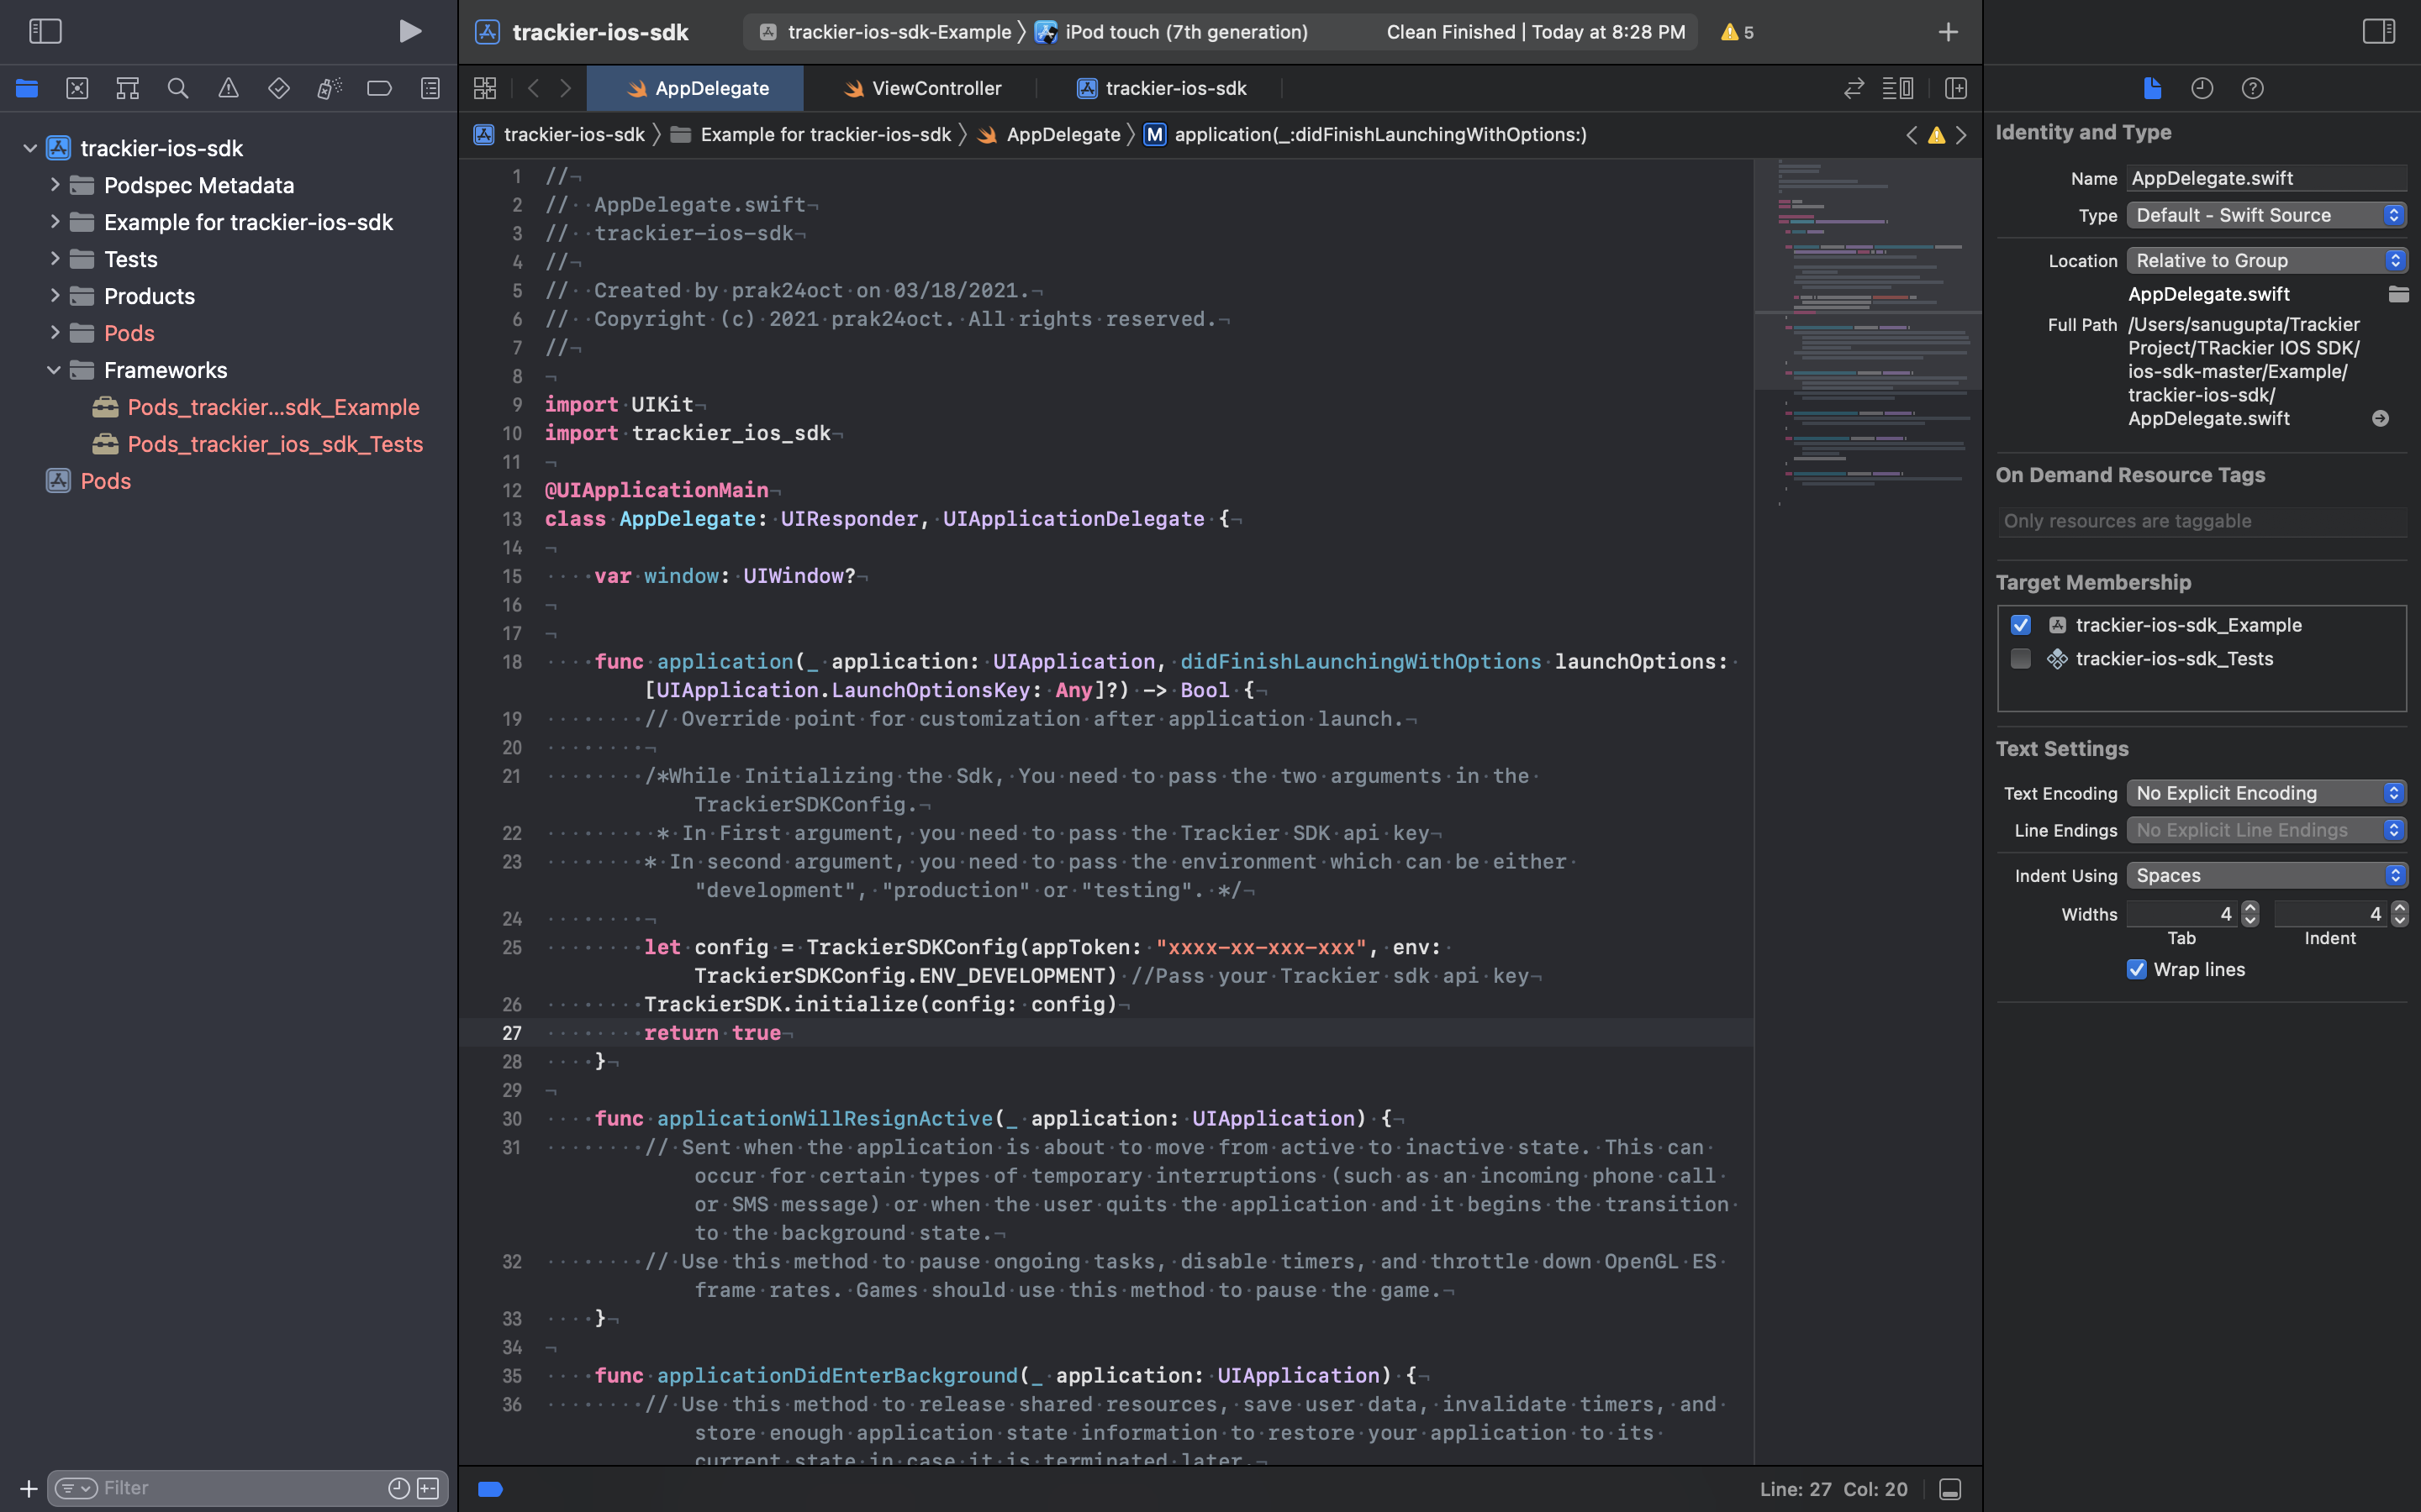The width and height of the screenshot is (2421, 1512).
Task: Show only recent files filter
Action: coord(398,1489)
